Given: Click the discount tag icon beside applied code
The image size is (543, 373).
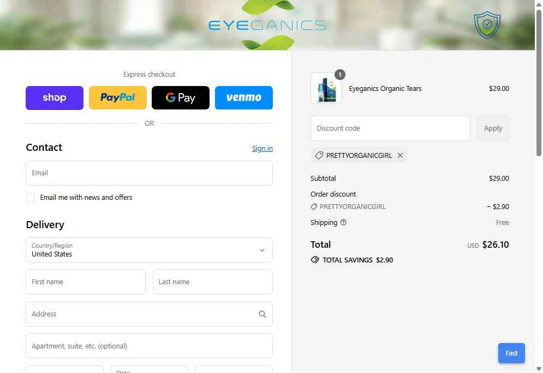Looking at the screenshot, I should tap(319, 156).
